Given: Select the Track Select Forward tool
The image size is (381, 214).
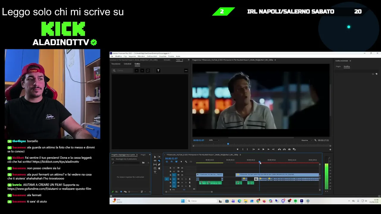Looking at the screenshot, I should pyautogui.click(x=159, y=157).
